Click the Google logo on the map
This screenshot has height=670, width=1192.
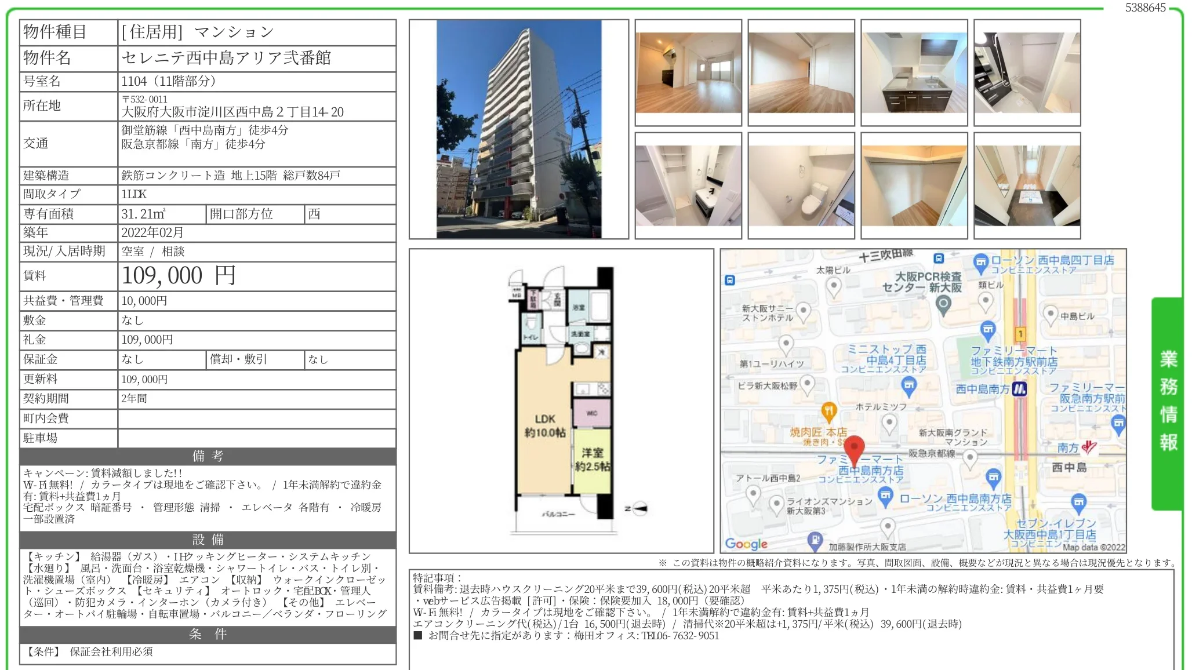click(x=747, y=544)
